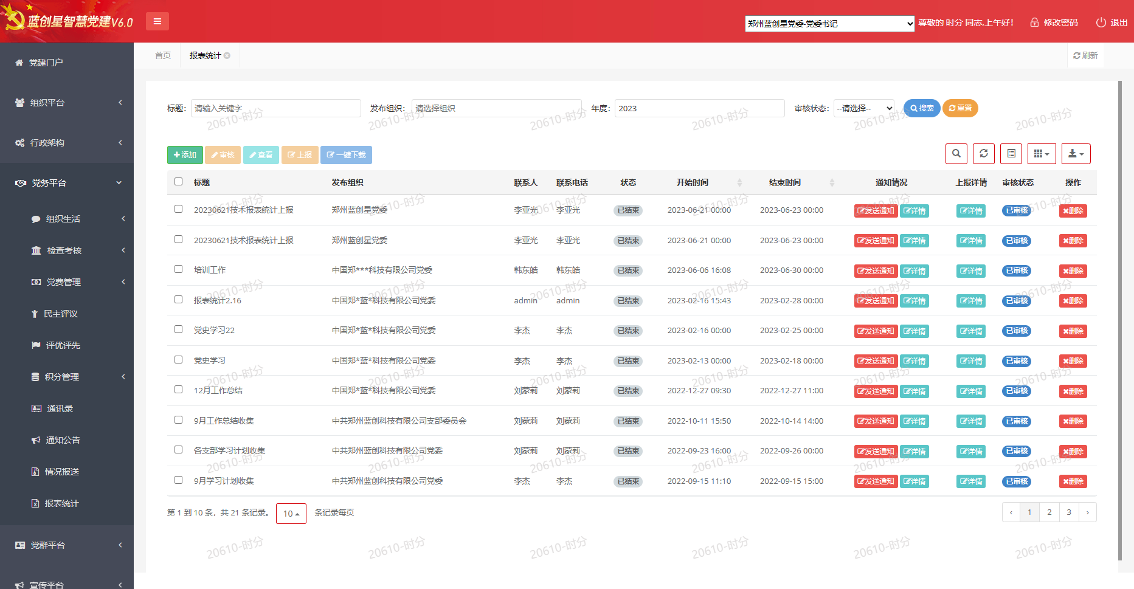Open the 郑州蓝创星党委-党委书记 role dropdown
This screenshot has height=589, width=1134.
click(x=829, y=24)
